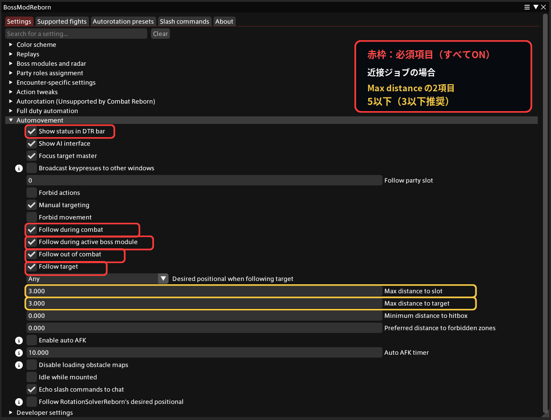Click the vertical scrollbar on right edge

[545, 214]
